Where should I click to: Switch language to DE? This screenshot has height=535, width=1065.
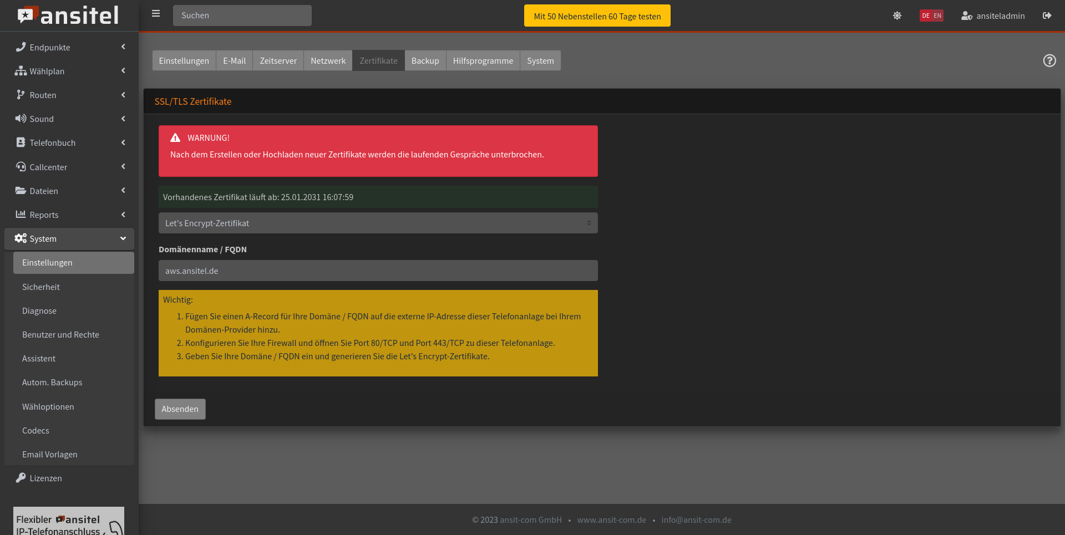click(925, 16)
